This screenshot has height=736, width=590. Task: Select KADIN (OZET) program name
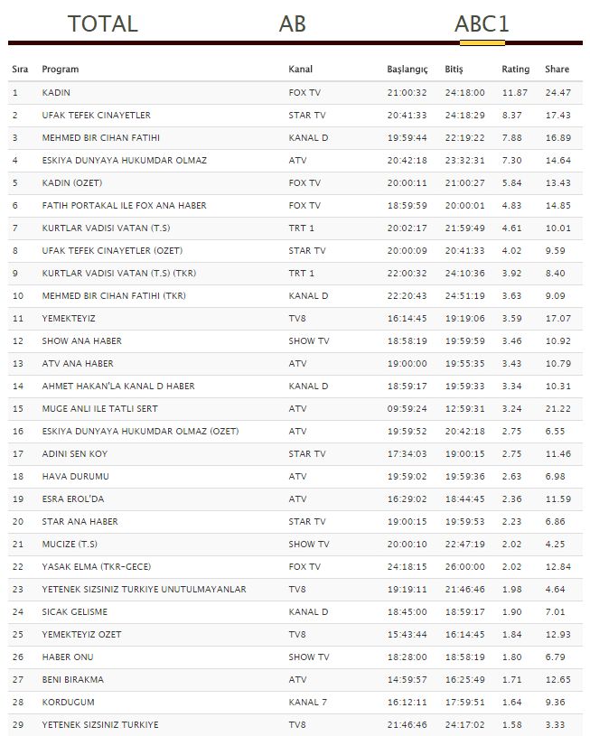[72, 182]
